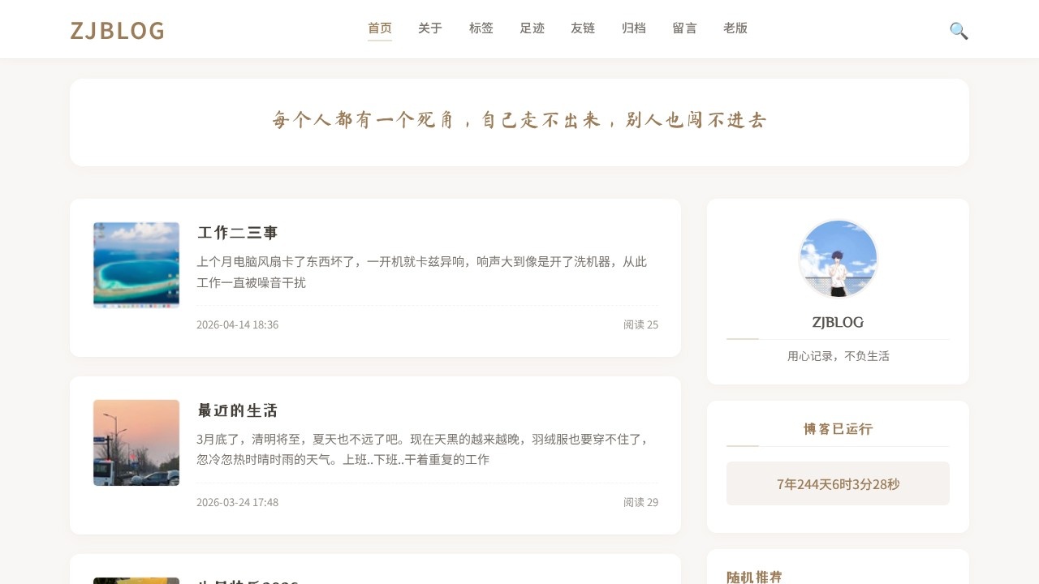
Task: Open the 归档 archive page
Action: click(634, 28)
